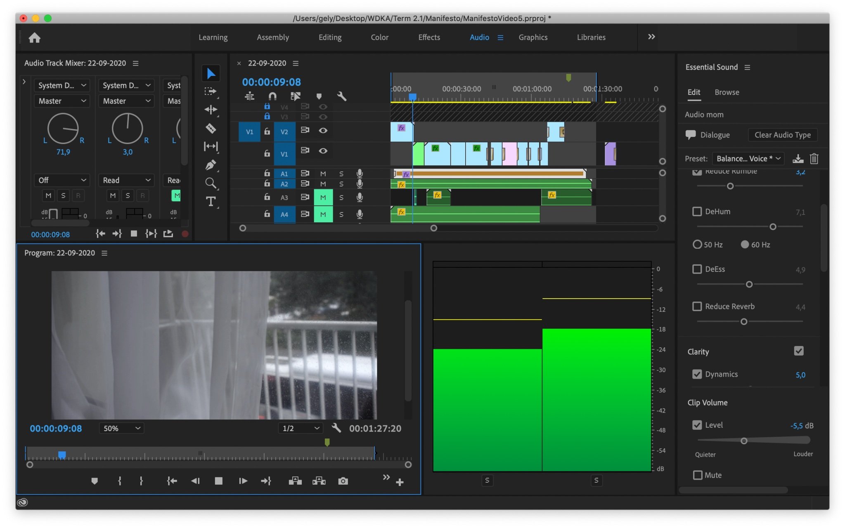Open the Off automation mode dropdown

pyautogui.click(x=62, y=180)
